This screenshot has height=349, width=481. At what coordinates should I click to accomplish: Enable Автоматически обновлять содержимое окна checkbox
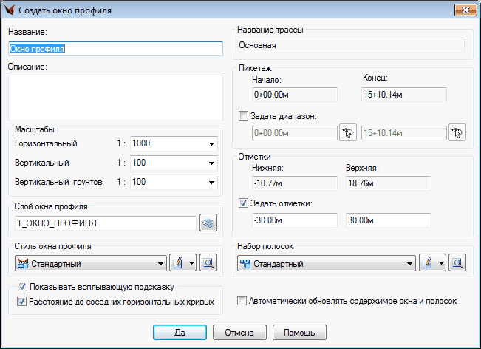point(242,301)
